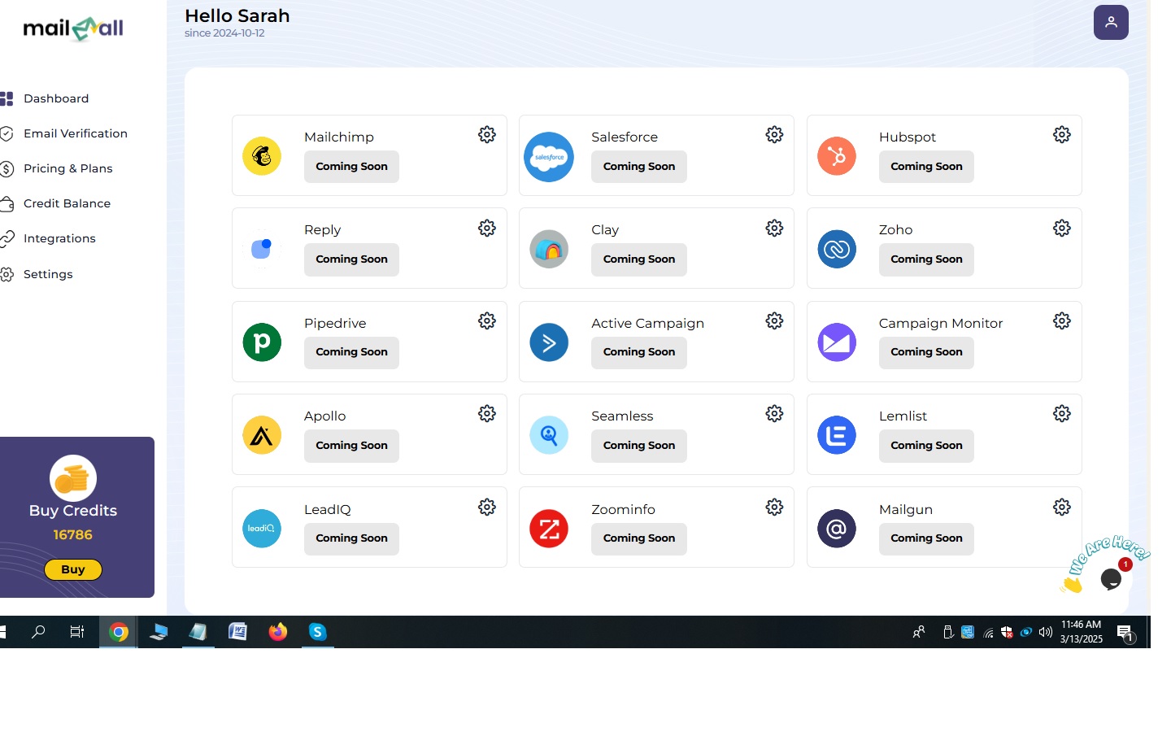1171x732 pixels.
Task: Open the chat support bubble
Action: click(x=1111, y=579)
